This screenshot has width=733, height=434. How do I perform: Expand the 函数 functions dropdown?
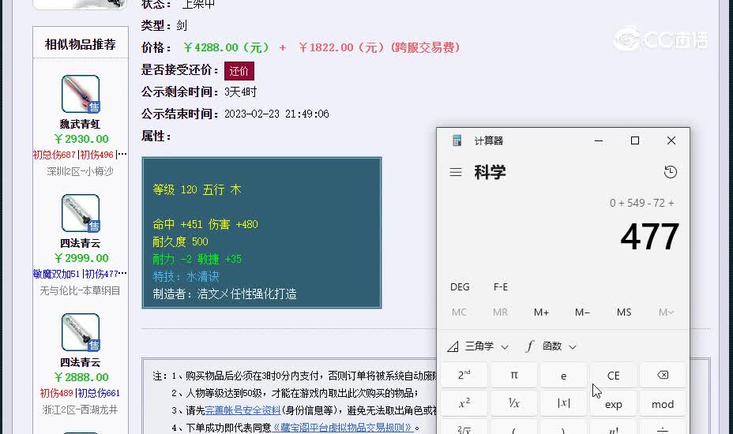551,346
